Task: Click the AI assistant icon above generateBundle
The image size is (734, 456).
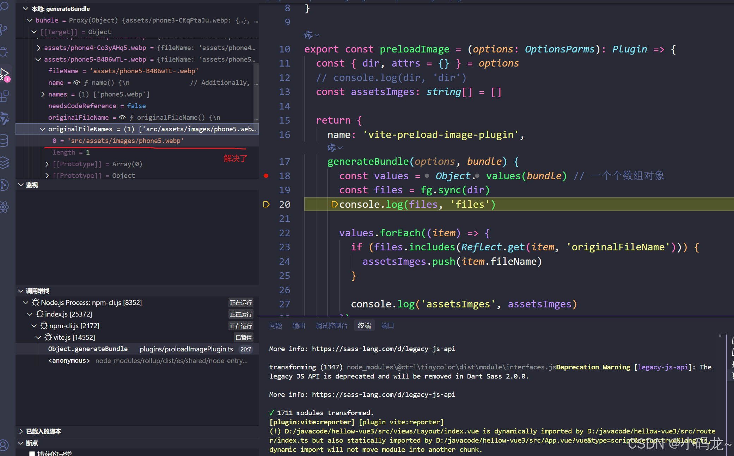Action: coord(331,148)
